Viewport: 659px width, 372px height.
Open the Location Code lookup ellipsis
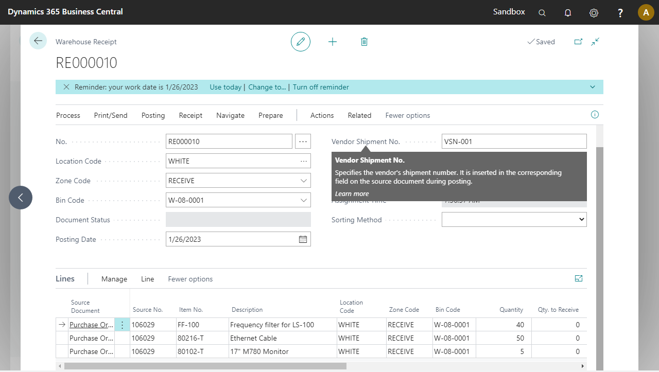304,161
